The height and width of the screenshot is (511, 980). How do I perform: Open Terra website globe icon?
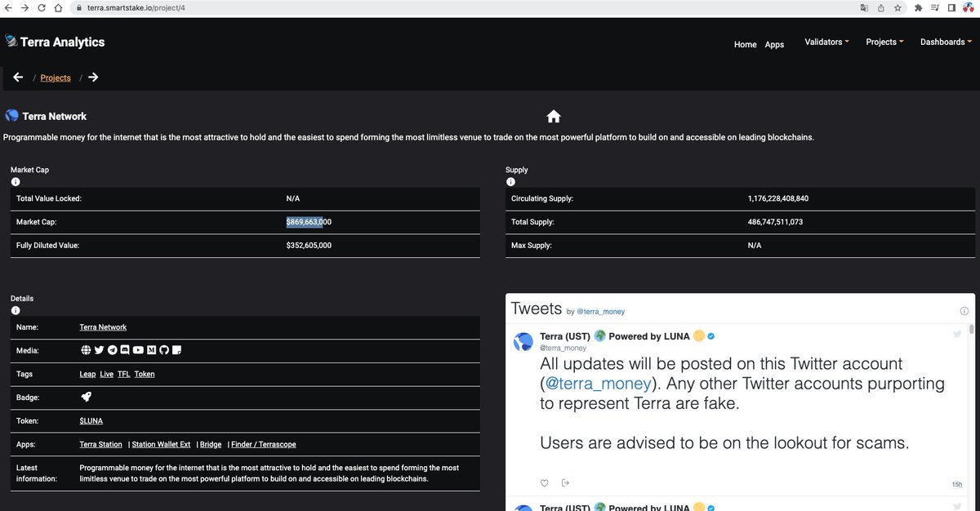point(86,350)
